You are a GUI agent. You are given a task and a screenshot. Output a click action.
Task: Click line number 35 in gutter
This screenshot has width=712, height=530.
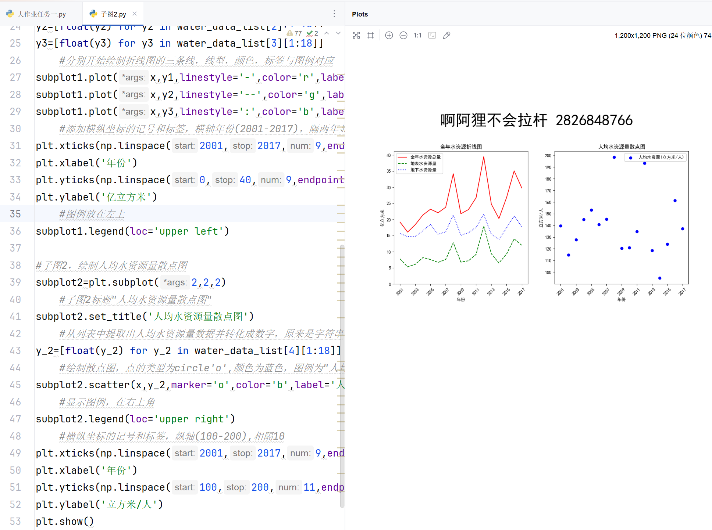15,214
